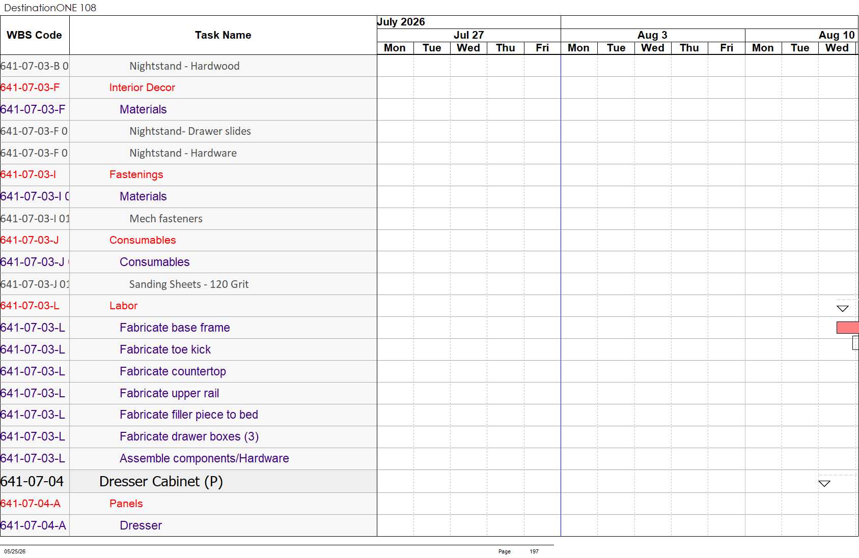The height and width of the screenshot is (558, 859).
Task: Select Thu day header under Jul 27
Action: click(506, 48)
